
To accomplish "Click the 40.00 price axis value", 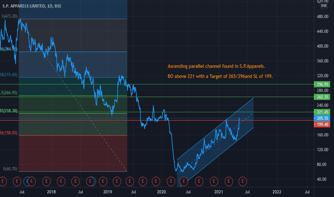I will tap(321, 179).
